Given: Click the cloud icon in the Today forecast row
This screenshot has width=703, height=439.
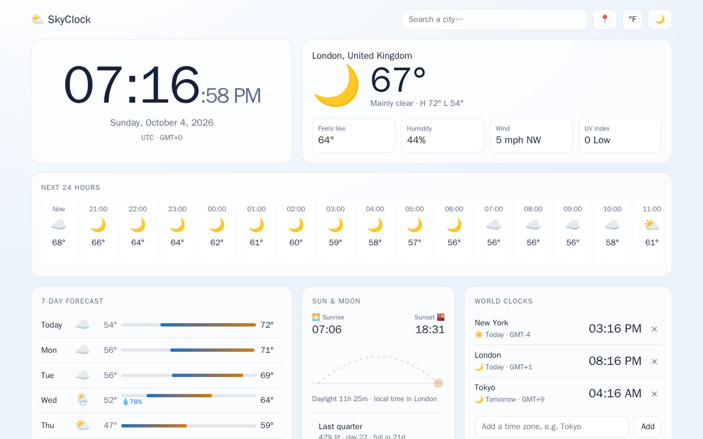Looking at the screenshot, I should point(82,325).
